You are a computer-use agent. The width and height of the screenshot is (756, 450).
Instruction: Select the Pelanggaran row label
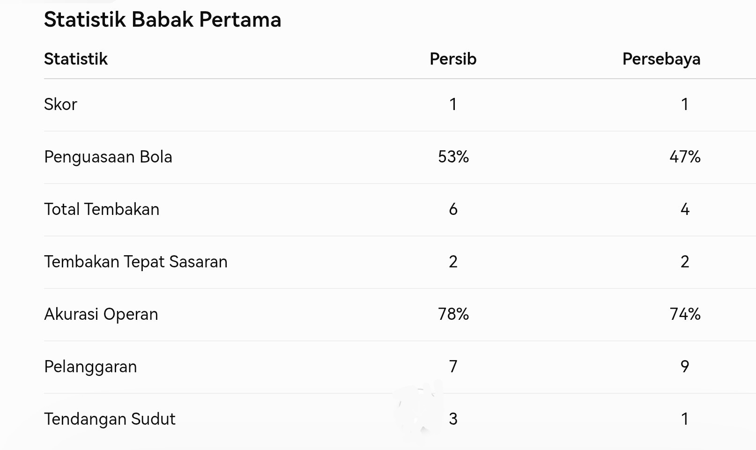click(90, 367)
